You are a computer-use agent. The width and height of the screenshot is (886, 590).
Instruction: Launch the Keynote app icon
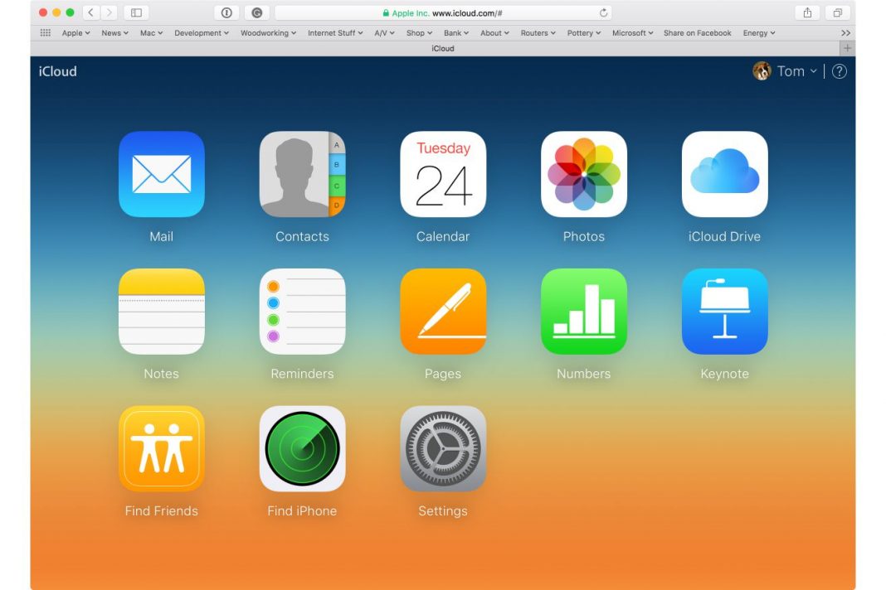724,312
